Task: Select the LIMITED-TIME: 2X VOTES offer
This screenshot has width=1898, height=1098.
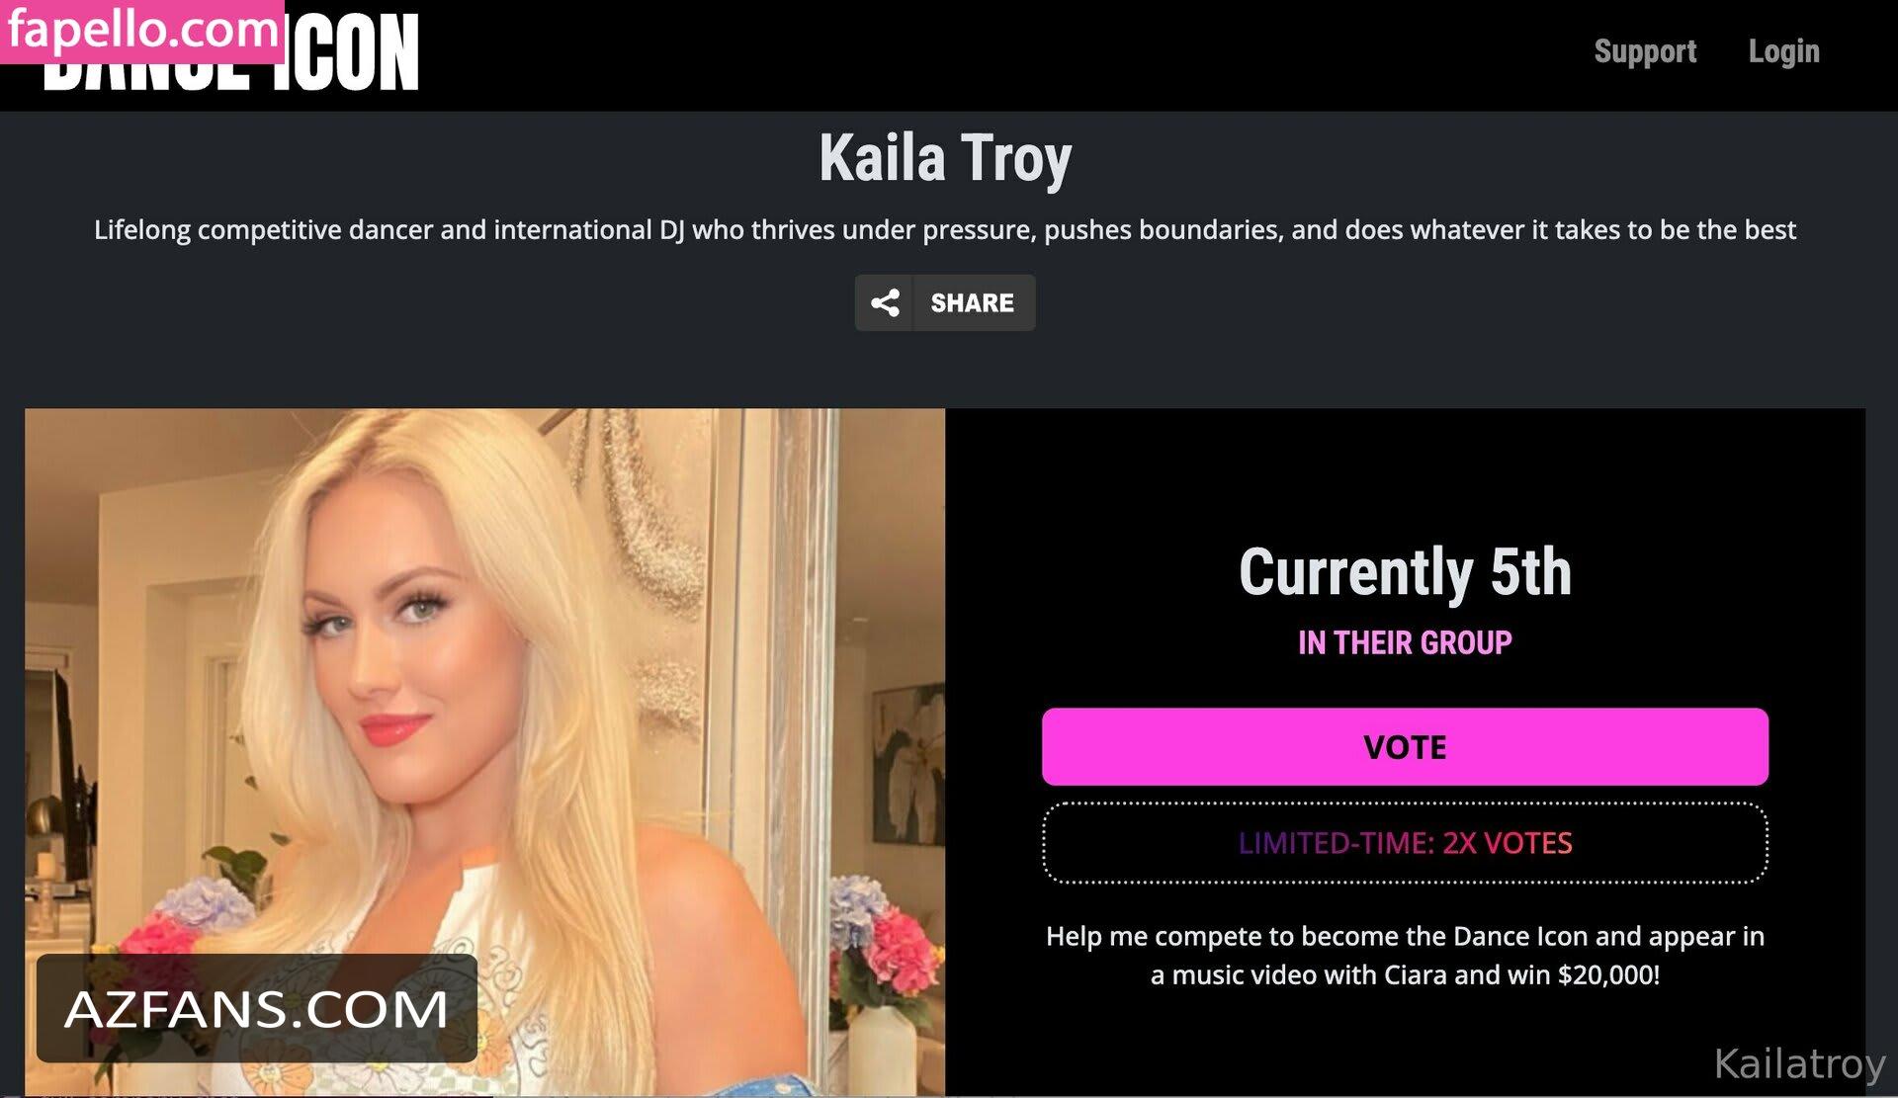Action: click(1405, 842)
